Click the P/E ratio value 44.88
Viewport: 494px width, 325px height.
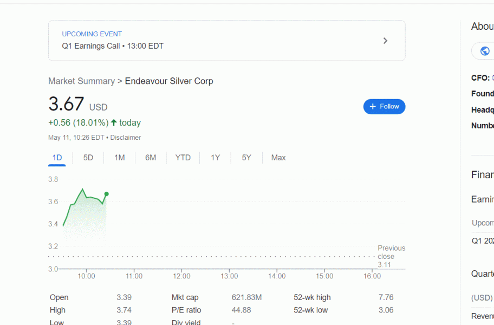pyautogui.click(x=242, y=310)
